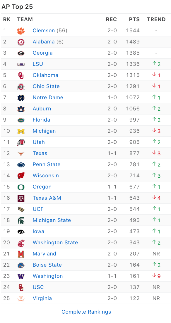Click the Oregon O logo
Screen dimensions: 171x323
pyautogui.click(x=21, y=187)
